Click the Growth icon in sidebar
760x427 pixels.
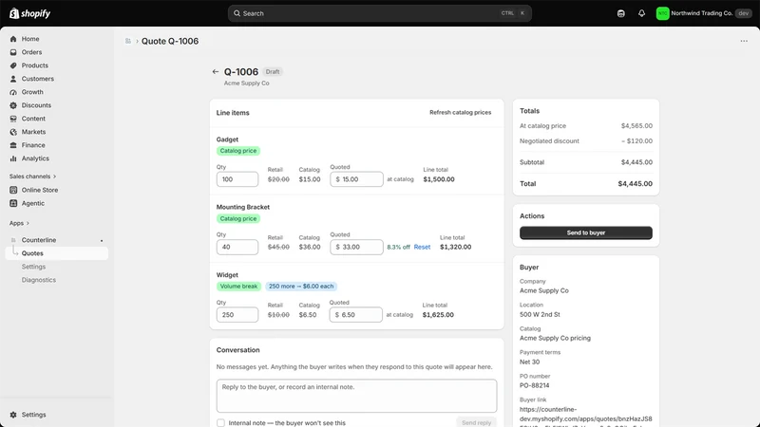(13, 92)
